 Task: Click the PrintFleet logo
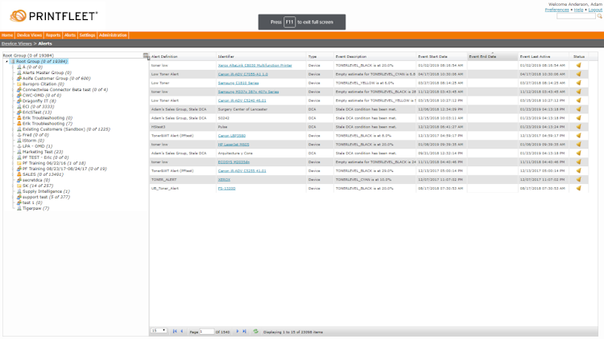click(x=54, y=16)
